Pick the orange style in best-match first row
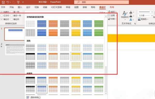The width and height of the screenshot is (155, 99). pyautogui.click(x=53, y=24)
